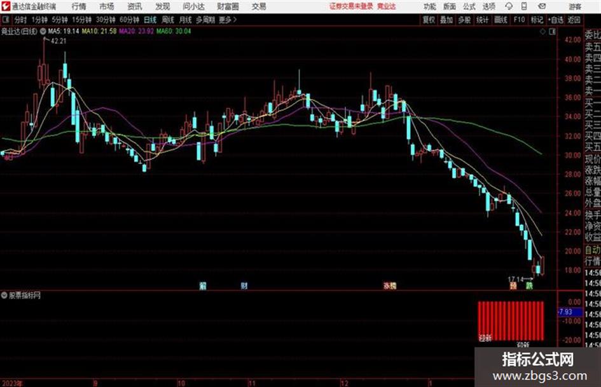This screenshot has height=387, width=601.
Task: Click the 2023年 date axis label
Action: coord(12,383)
